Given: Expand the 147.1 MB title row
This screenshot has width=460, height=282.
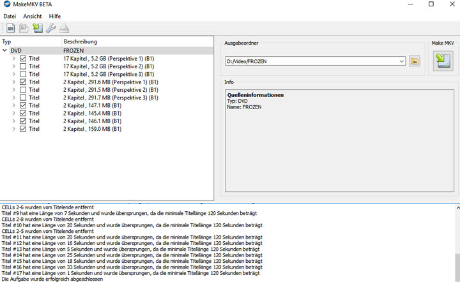Looking at the screenshot, I should (13, 105).
